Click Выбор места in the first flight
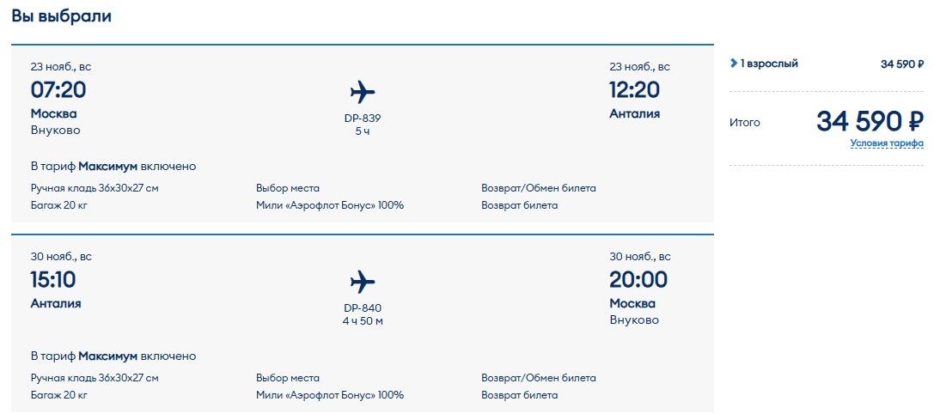 (x=288, y=188)
